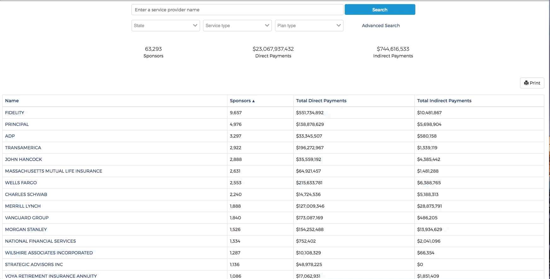The height and width of the screenshot is (279, 550).
Task: Select Principal's direct payments $138,878,629
Action: coord(310,124)
